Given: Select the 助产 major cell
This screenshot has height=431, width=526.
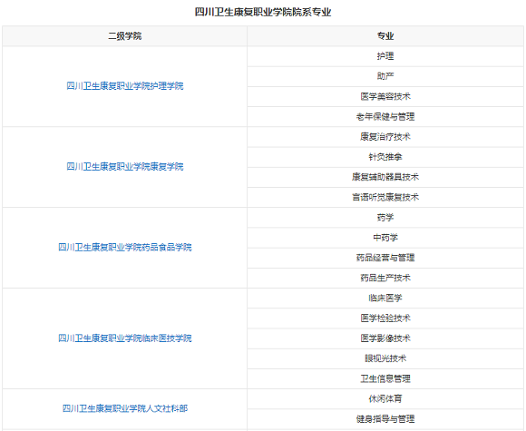Looking at the screenshot, I should click(x=385, y=76).
